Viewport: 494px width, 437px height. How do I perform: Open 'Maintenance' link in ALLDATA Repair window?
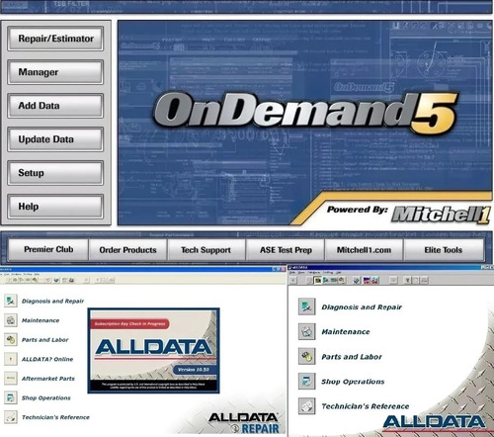[41, 320]
